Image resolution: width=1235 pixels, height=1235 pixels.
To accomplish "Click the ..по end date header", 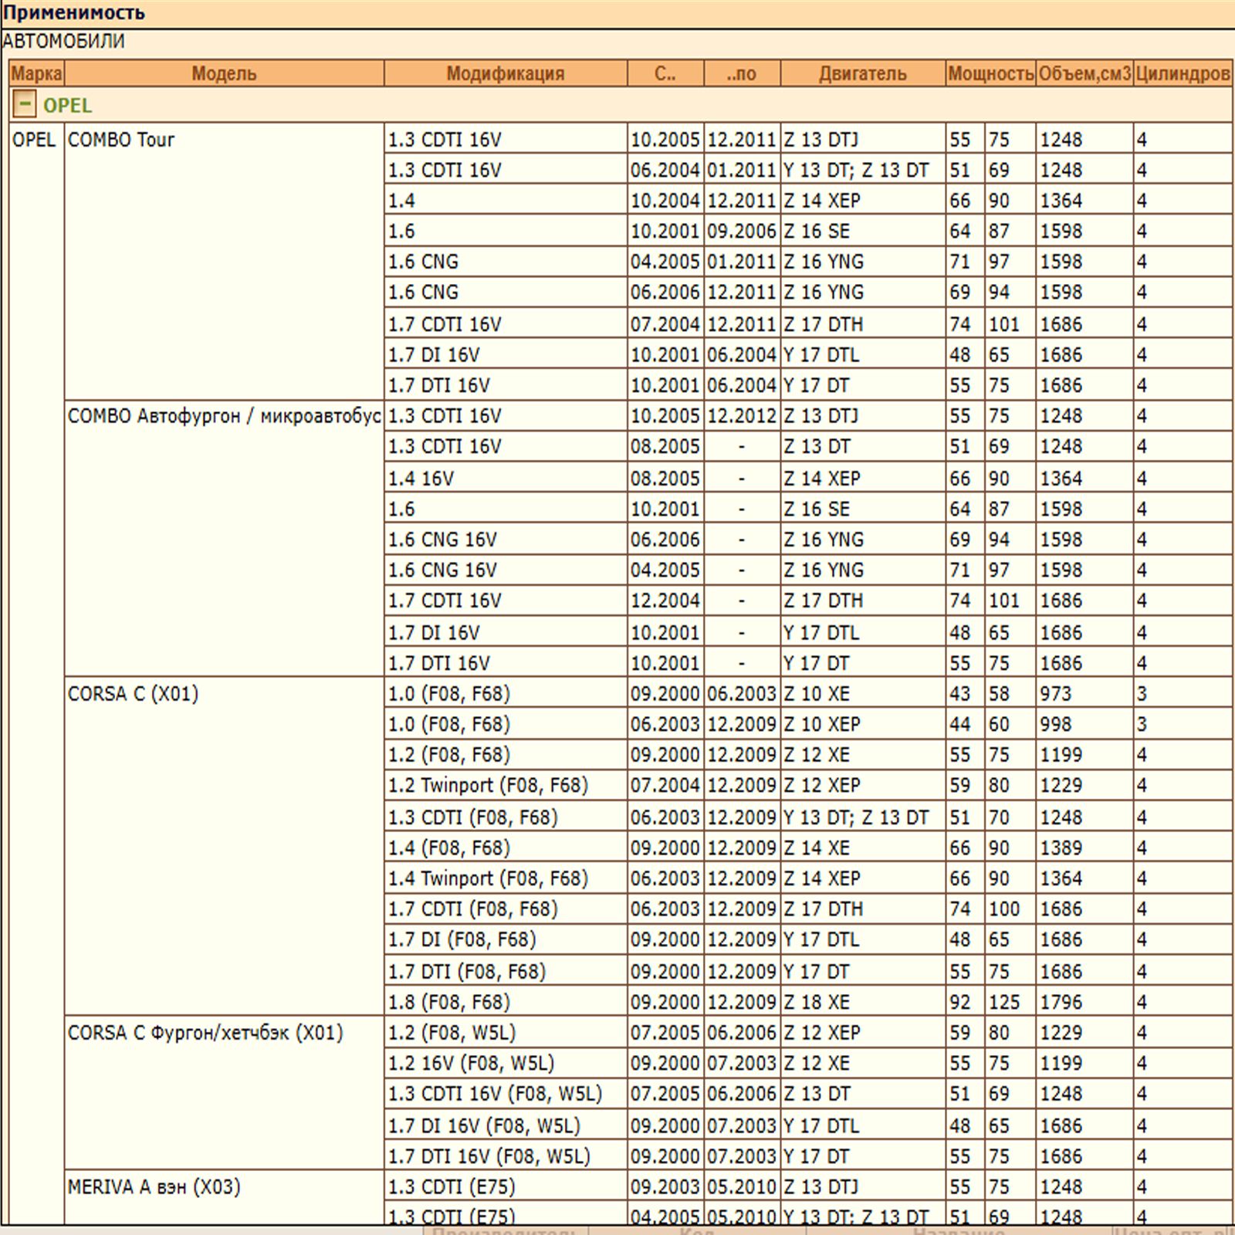I will [741, 74].
